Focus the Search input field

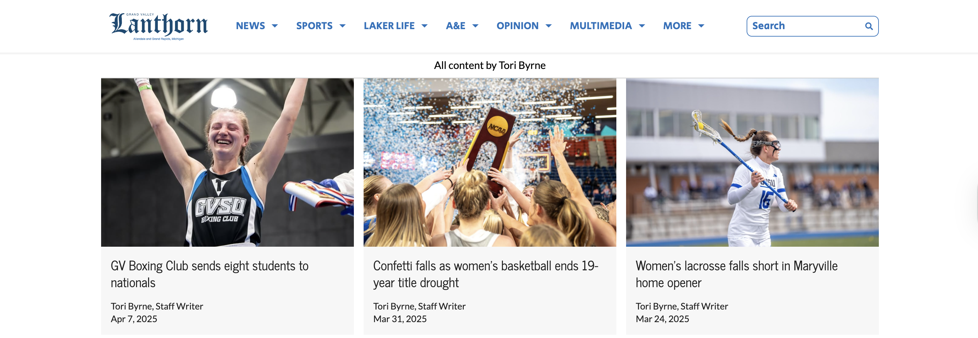tap(805, 26)
